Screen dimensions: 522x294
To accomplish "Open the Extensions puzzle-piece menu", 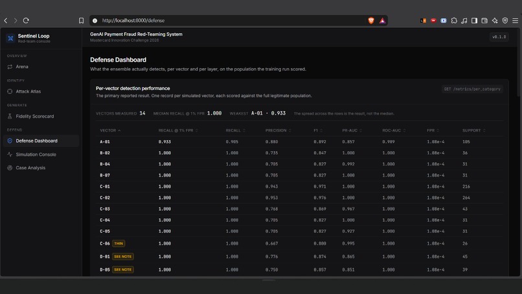I will click(454, 21).
